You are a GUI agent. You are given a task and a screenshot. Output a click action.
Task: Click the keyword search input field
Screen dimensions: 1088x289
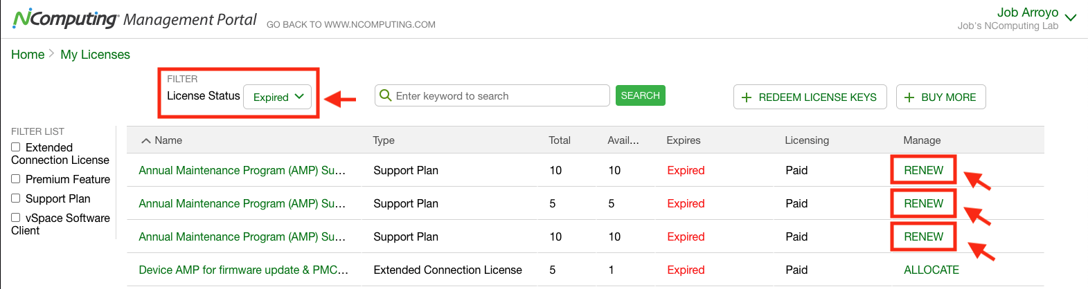click(x=492, y=95)
